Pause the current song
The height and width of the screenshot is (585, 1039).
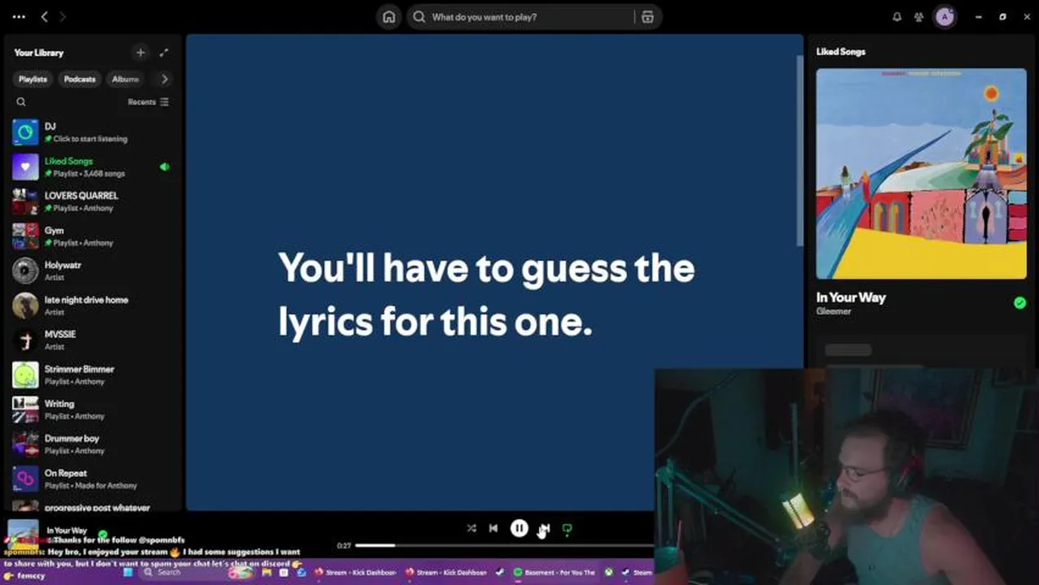tap(519, 529)
